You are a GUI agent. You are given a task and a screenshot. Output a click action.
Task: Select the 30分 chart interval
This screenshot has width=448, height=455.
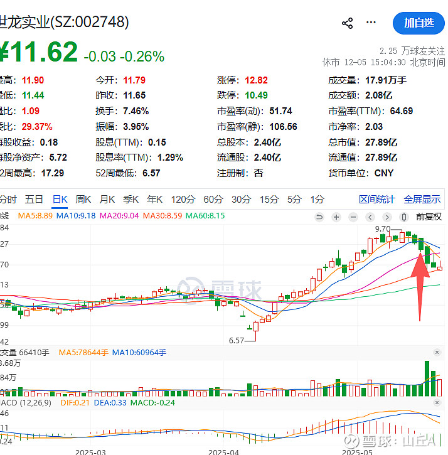click(242, 200)
